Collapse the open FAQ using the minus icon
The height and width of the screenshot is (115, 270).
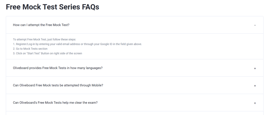click(255, 25)
